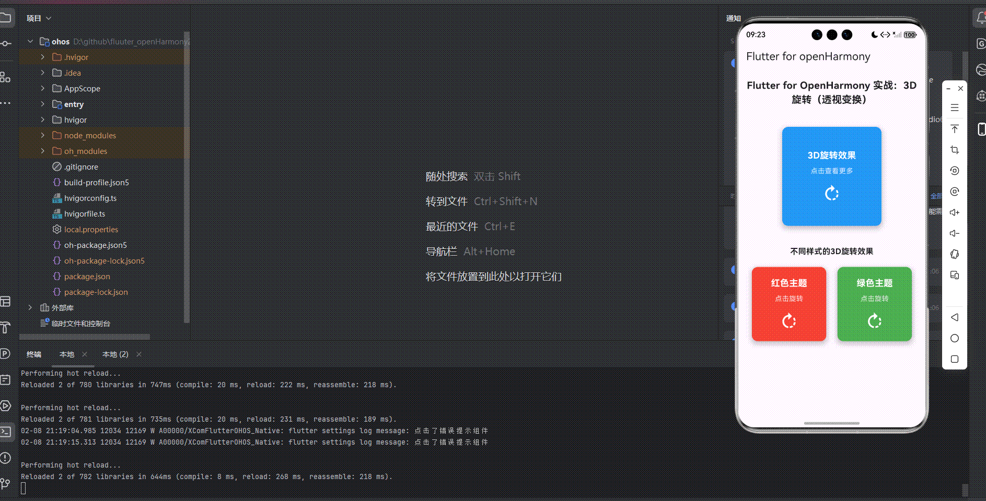This screenshot has width=986, height=501.
Task: Tap the blue 3D旋转效果 card
Action: pyautogui.click(x=831, y=176)
